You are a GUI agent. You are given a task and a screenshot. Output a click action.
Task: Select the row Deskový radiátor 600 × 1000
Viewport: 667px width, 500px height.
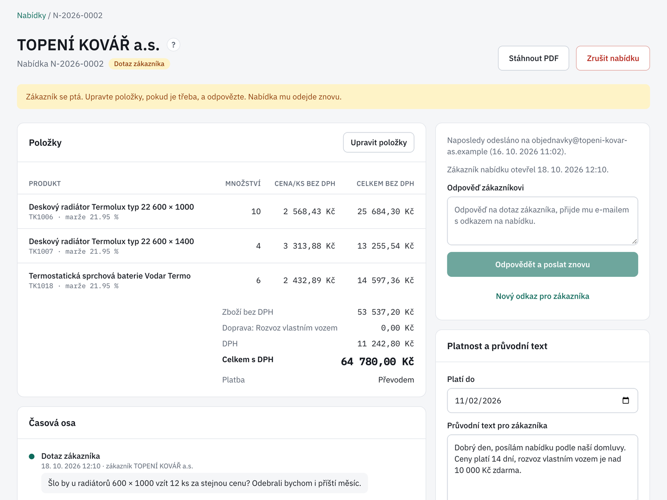tap(221, 212)
